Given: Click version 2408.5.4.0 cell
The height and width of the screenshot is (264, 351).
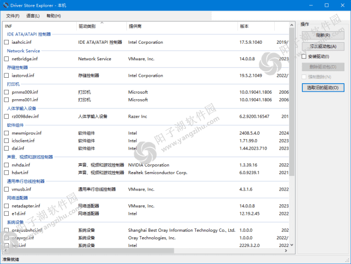Looking at the screenshot, I should [250, 133].
